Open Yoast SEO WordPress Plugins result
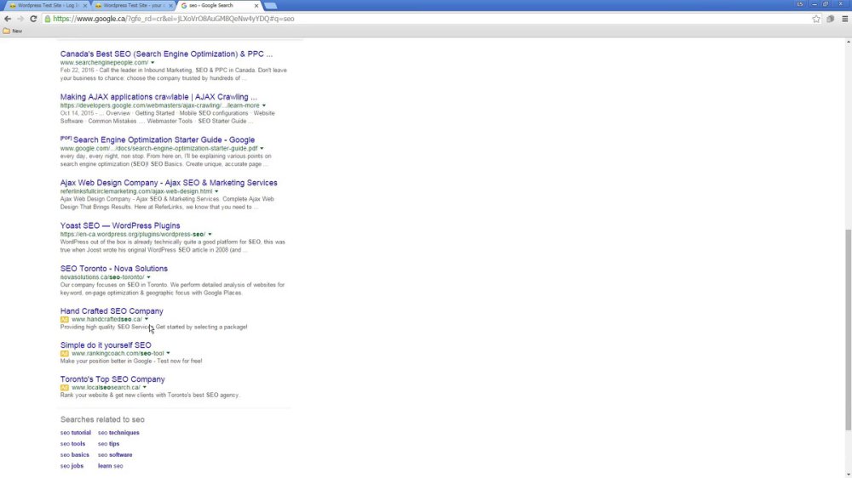 tap(120, 225)
